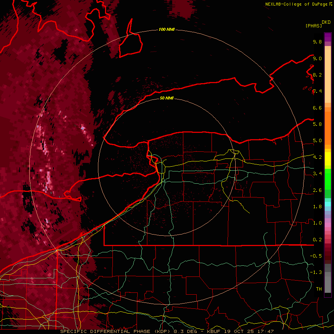Click the DKD units label

(326, 22)
